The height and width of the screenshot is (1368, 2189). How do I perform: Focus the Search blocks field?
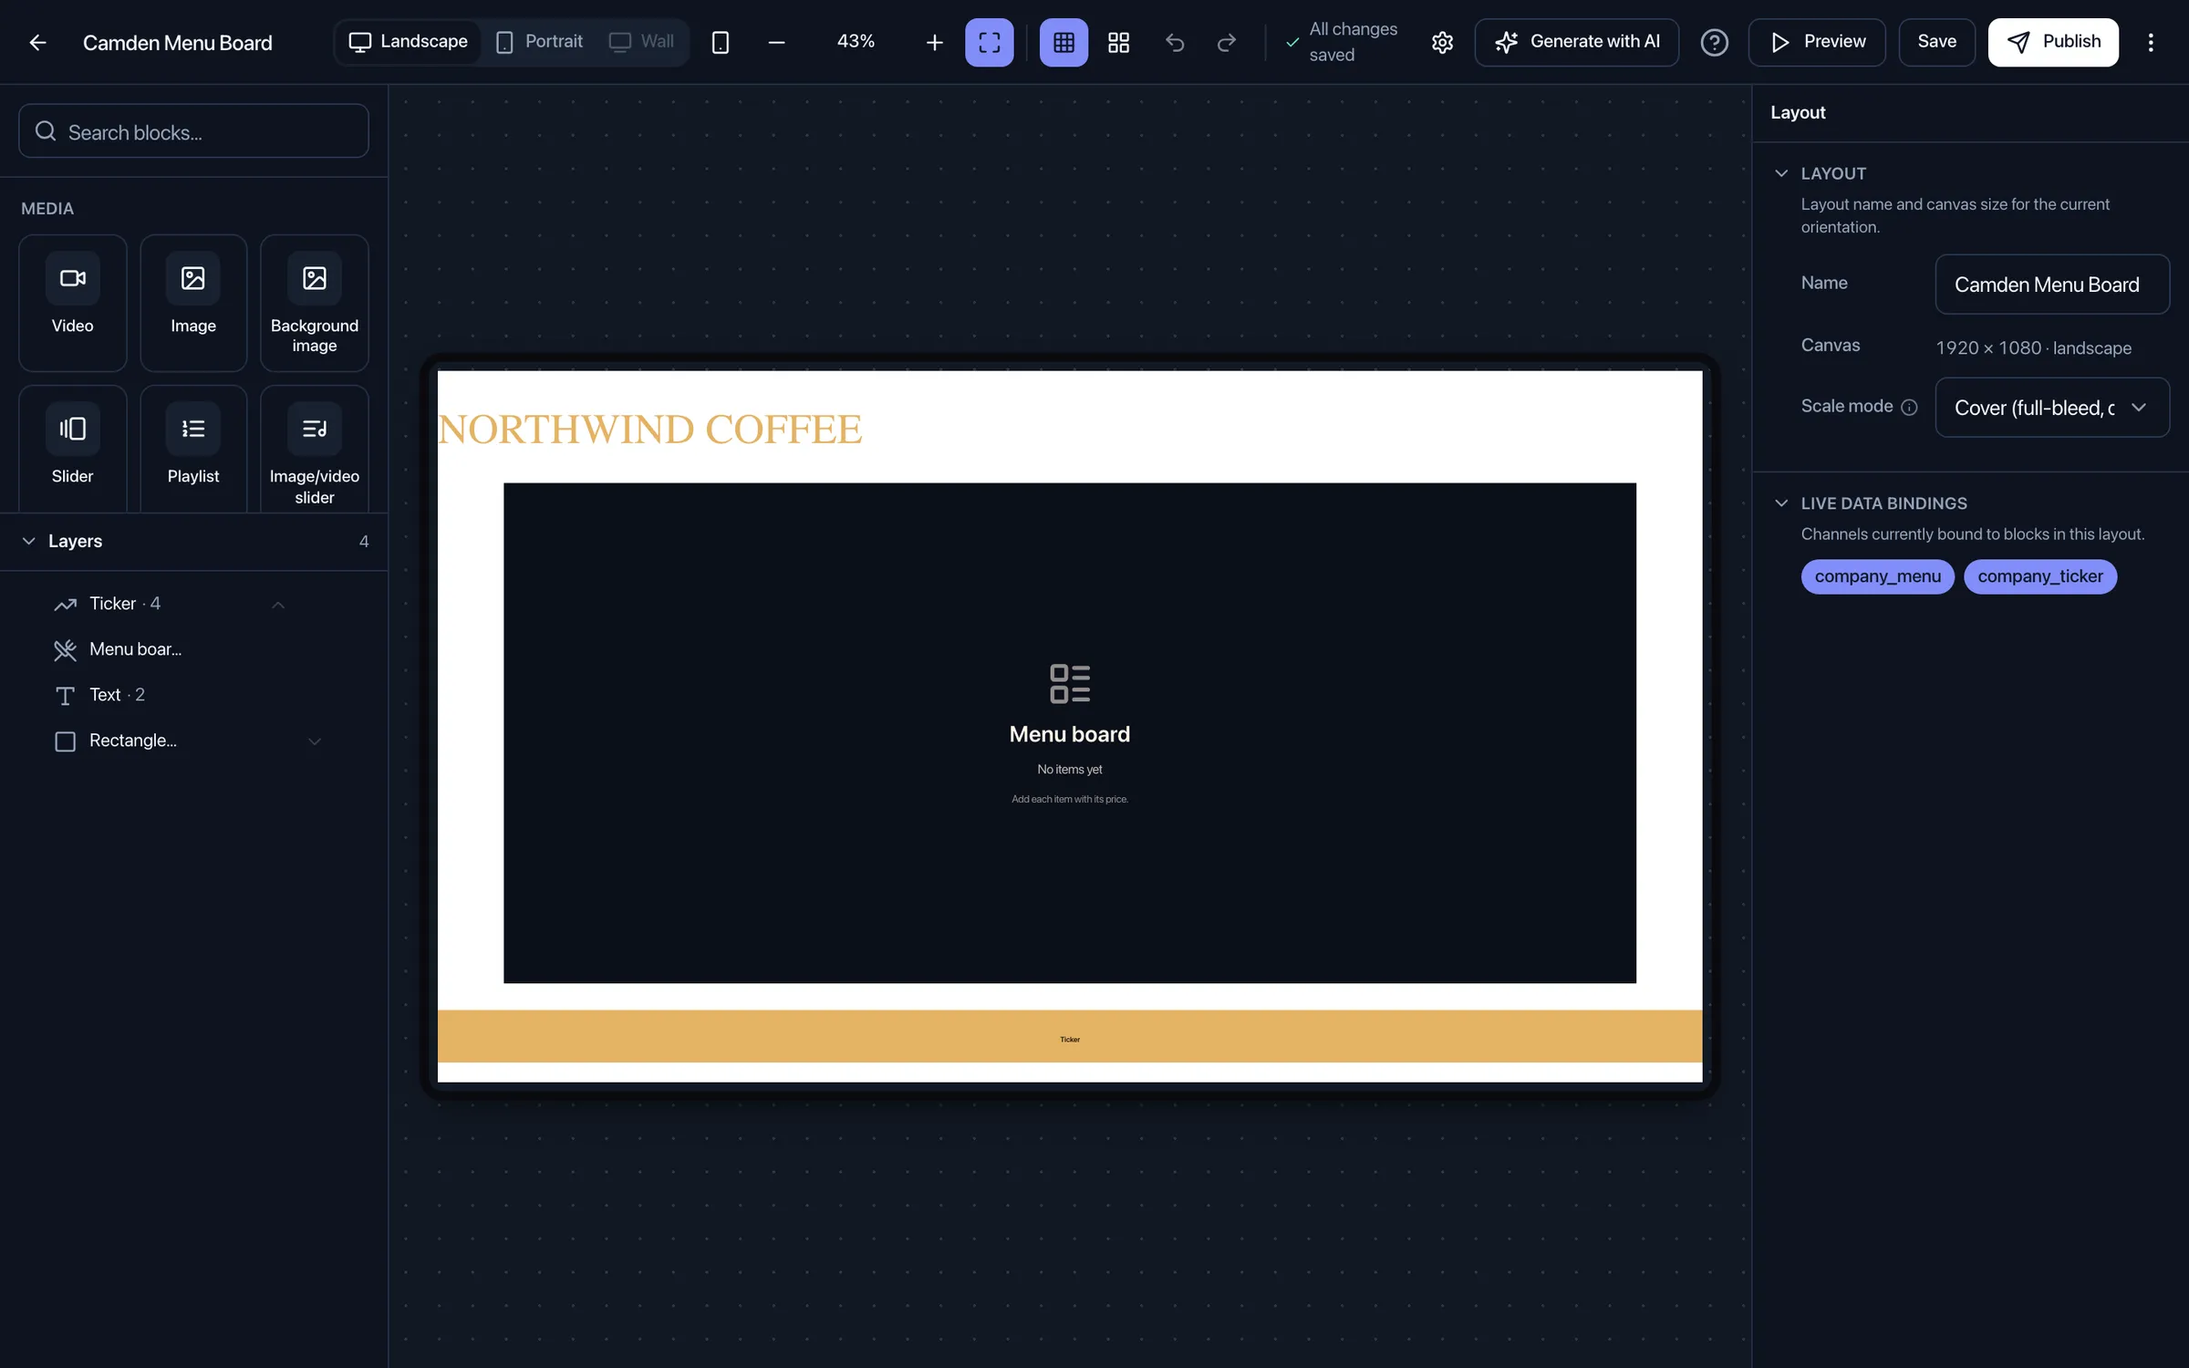click(193, 131)
